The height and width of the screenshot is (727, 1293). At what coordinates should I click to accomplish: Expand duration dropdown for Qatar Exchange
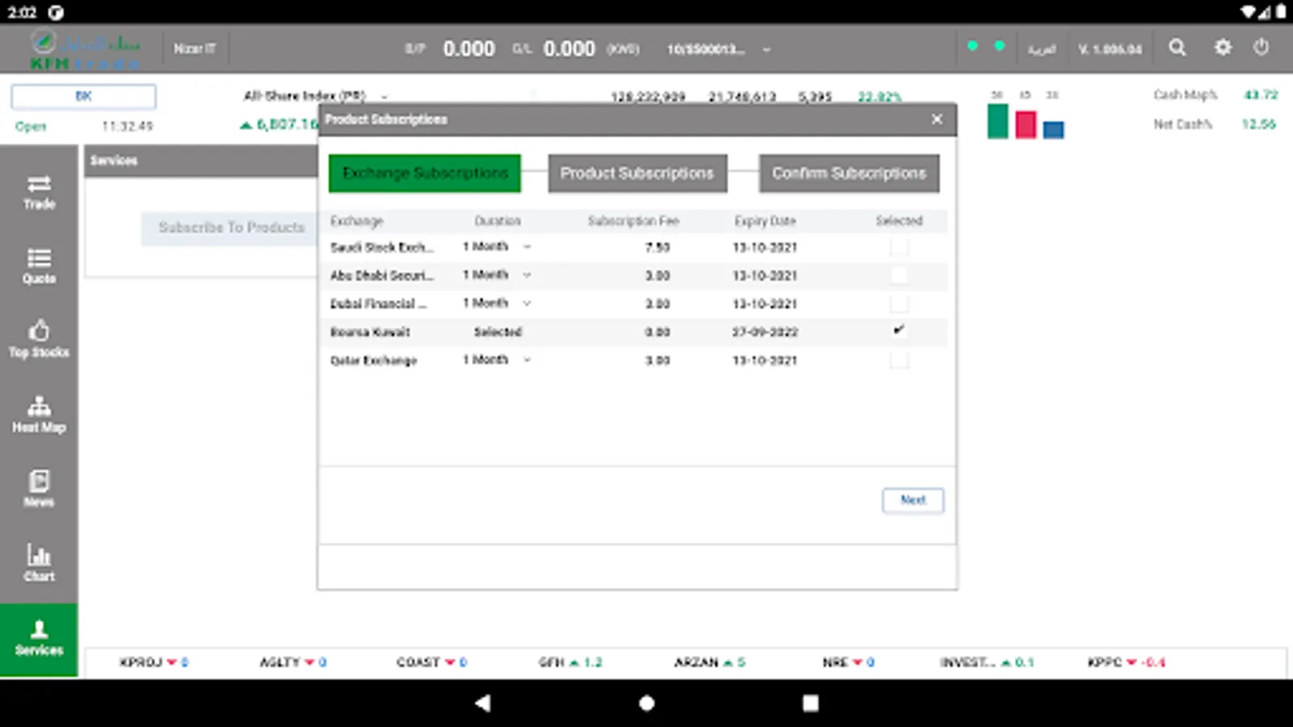pyautogui.click(x=527, y=360)
